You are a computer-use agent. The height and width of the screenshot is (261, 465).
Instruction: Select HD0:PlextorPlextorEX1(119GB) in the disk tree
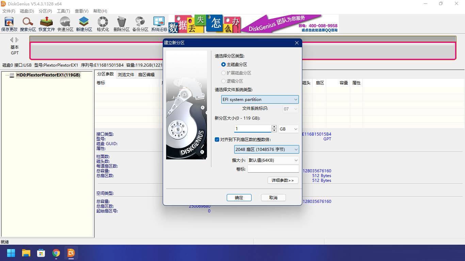48,75
